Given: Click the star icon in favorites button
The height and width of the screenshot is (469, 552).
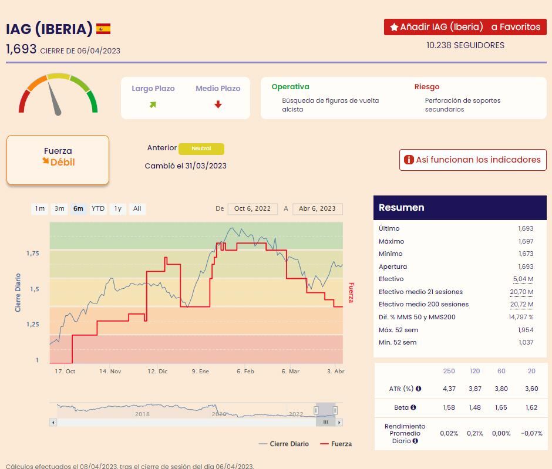Looking at the screenshot, I should (394, 27).
